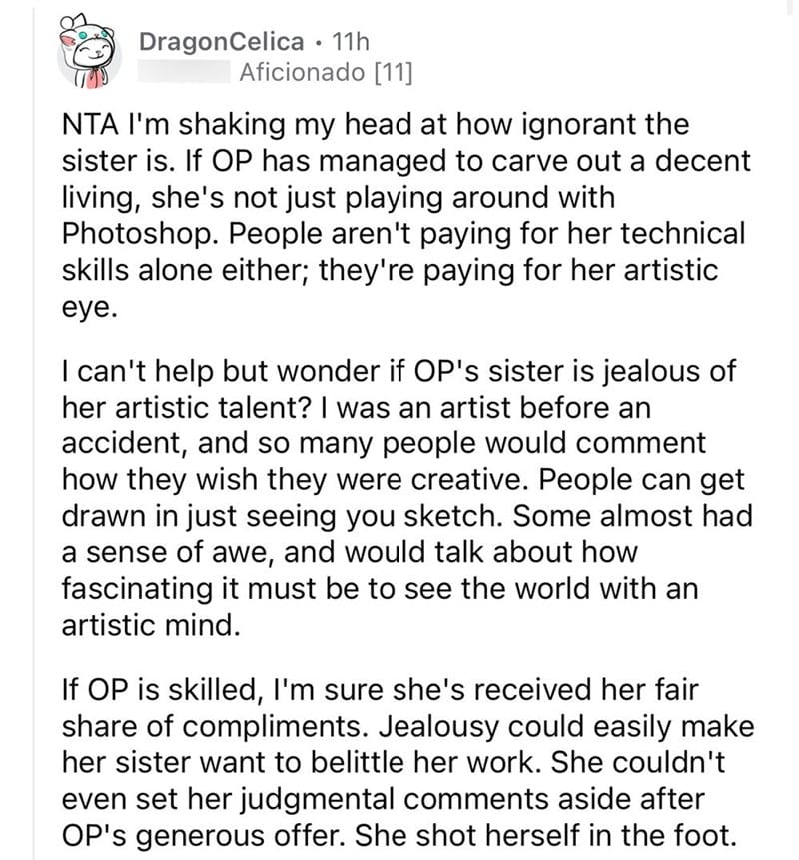Click the words "artistic mind." ending the second paragraph

click(x=151, y=626)
